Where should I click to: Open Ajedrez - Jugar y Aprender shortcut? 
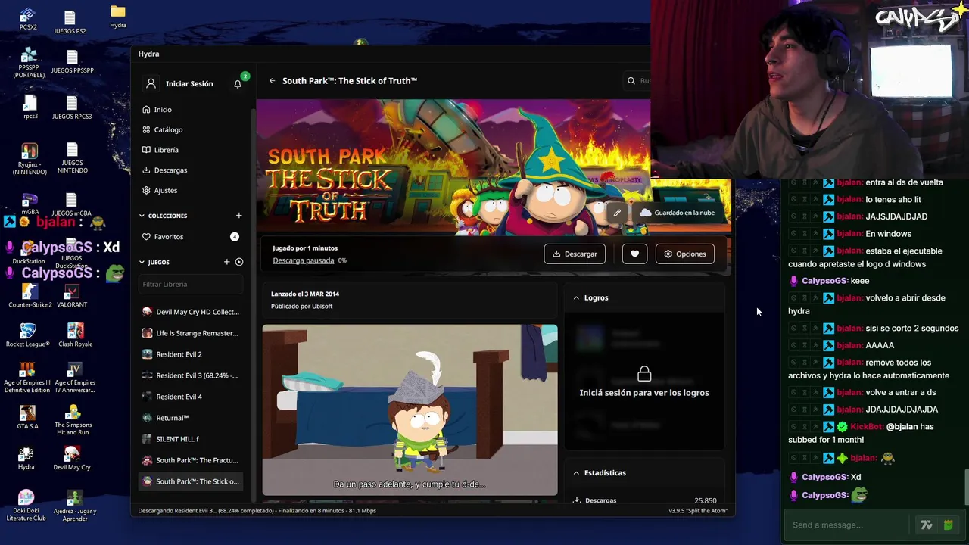[74, 506]
